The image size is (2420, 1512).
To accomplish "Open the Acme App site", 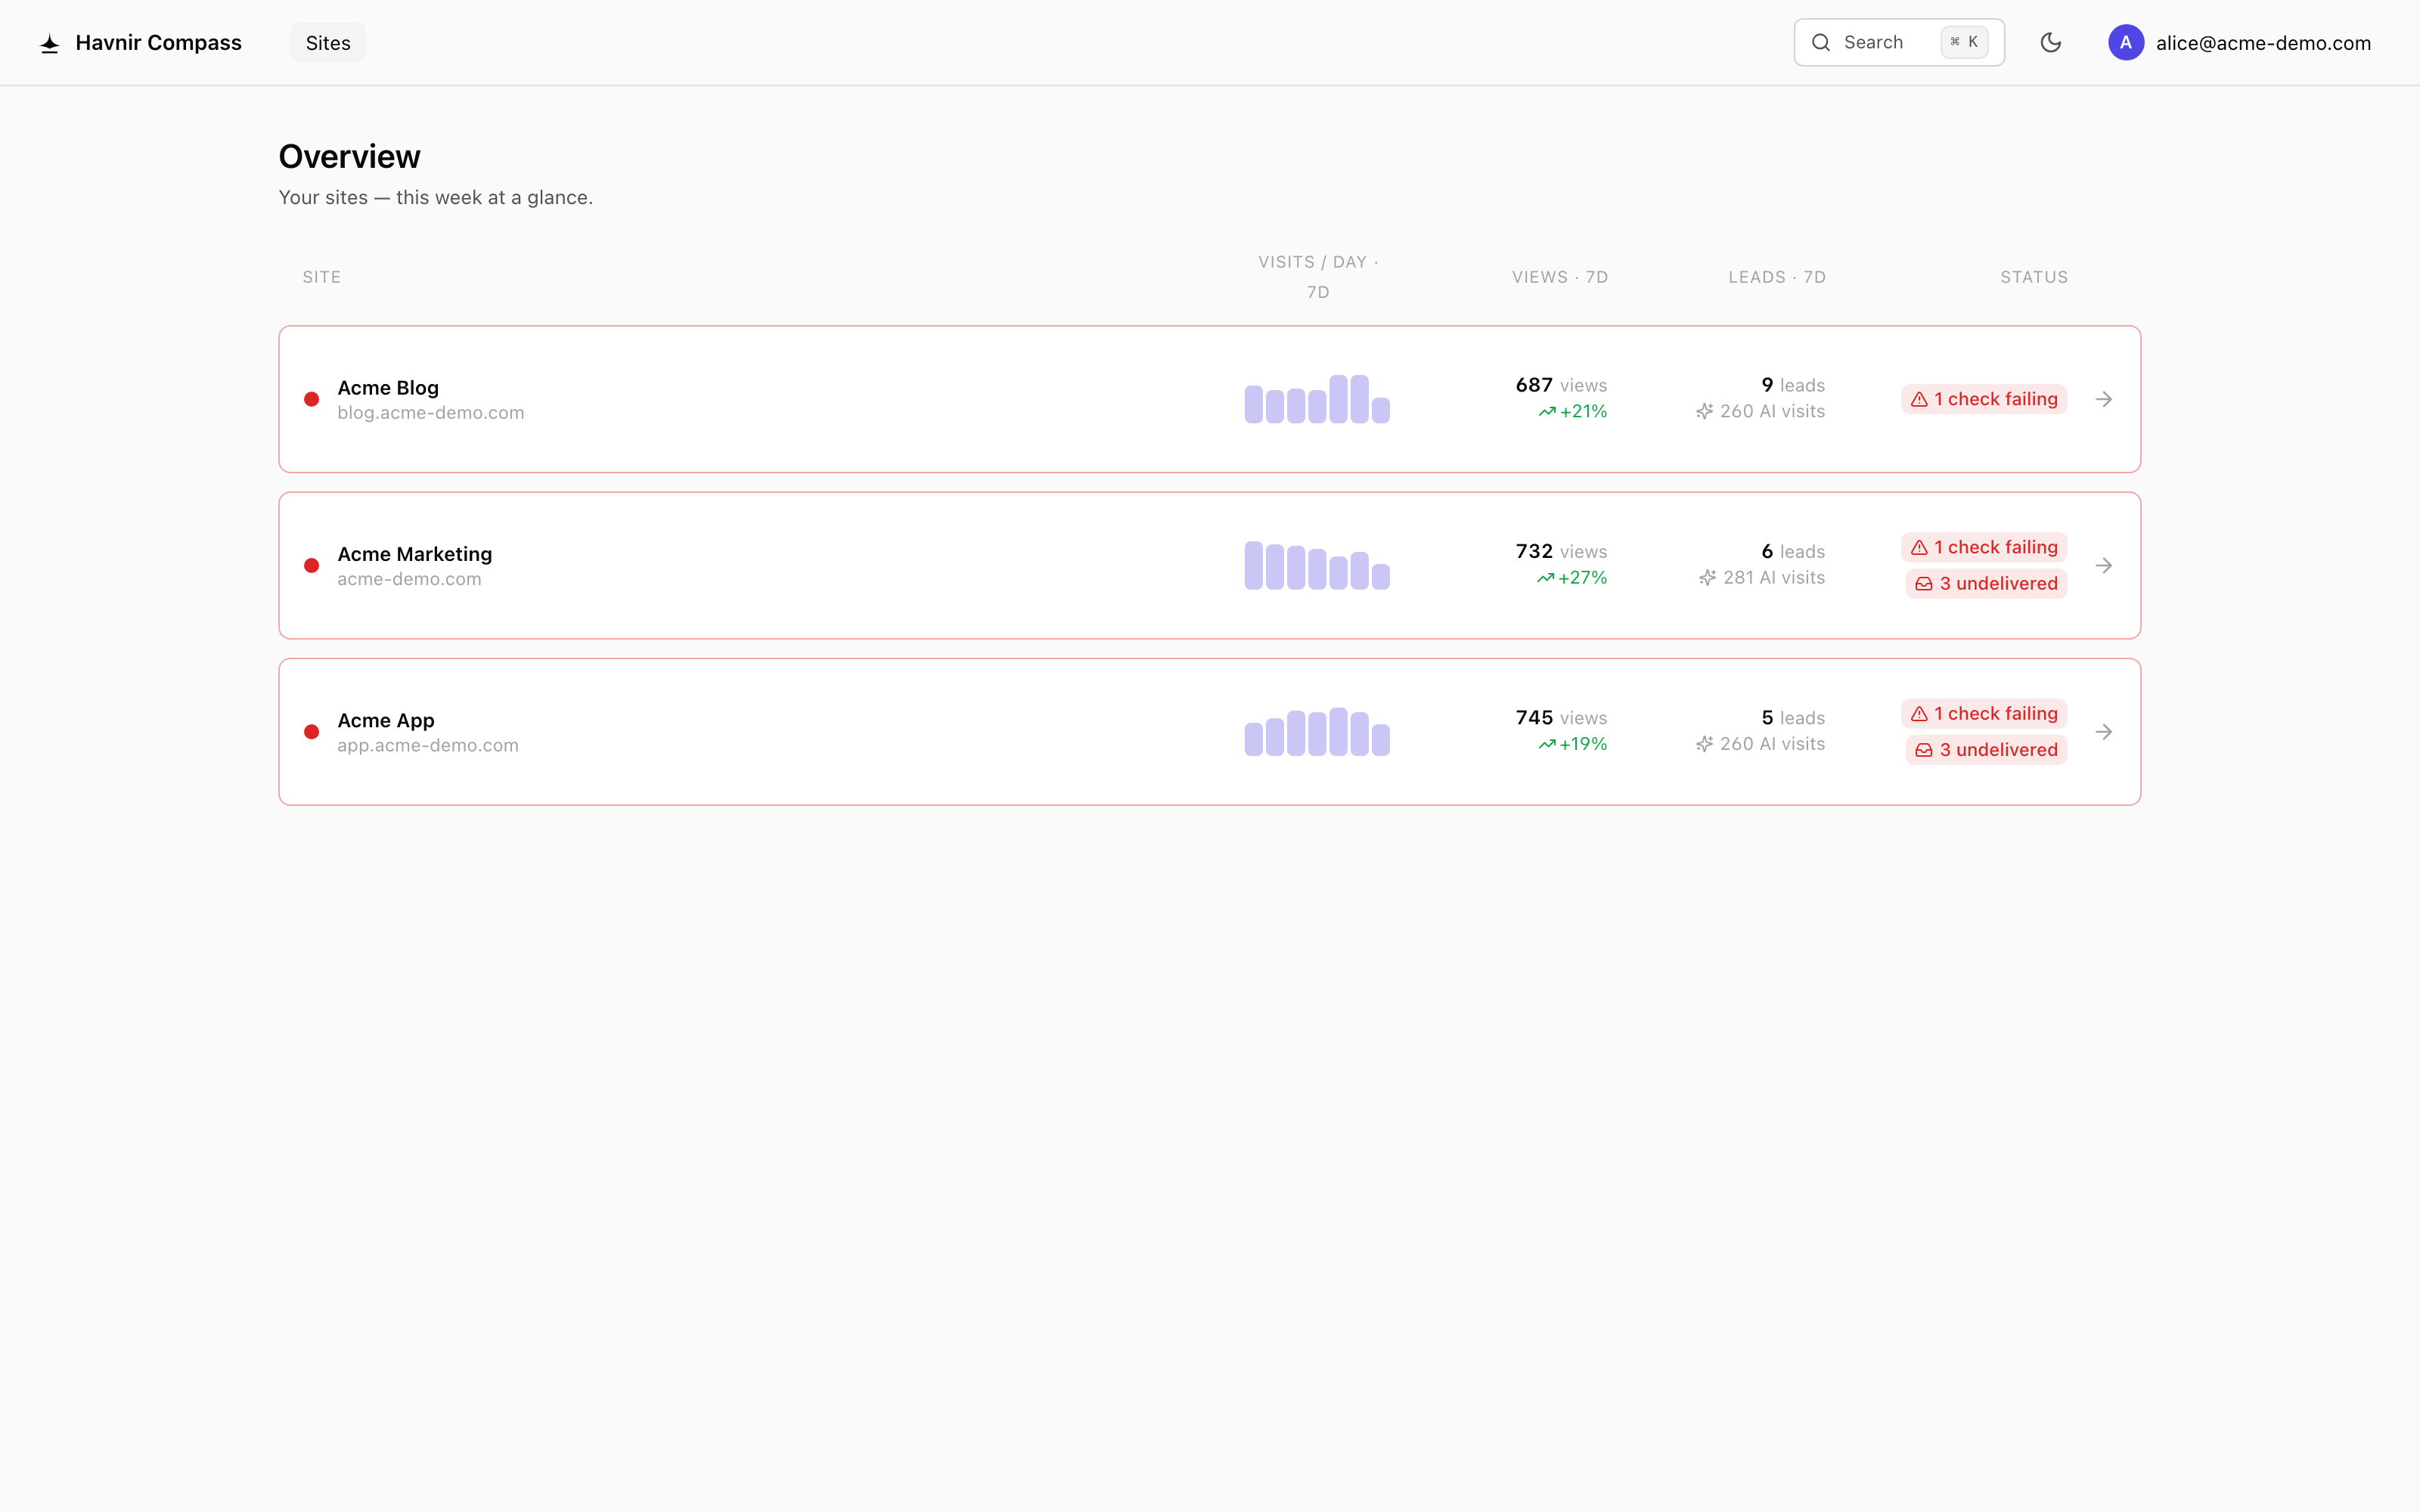I will pyautogui.click(x=386, y=720).
